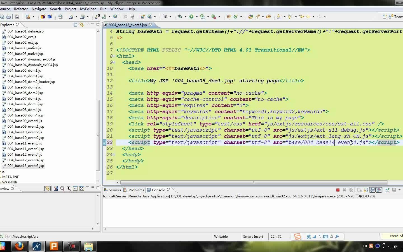Jump to previous annotation arrow icon
This screenshot has width=403, height=252.
point(290,17)
